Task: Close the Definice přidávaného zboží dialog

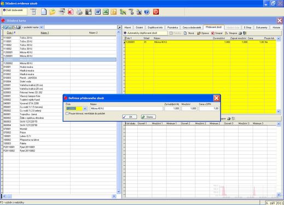Action: [216, 98]
